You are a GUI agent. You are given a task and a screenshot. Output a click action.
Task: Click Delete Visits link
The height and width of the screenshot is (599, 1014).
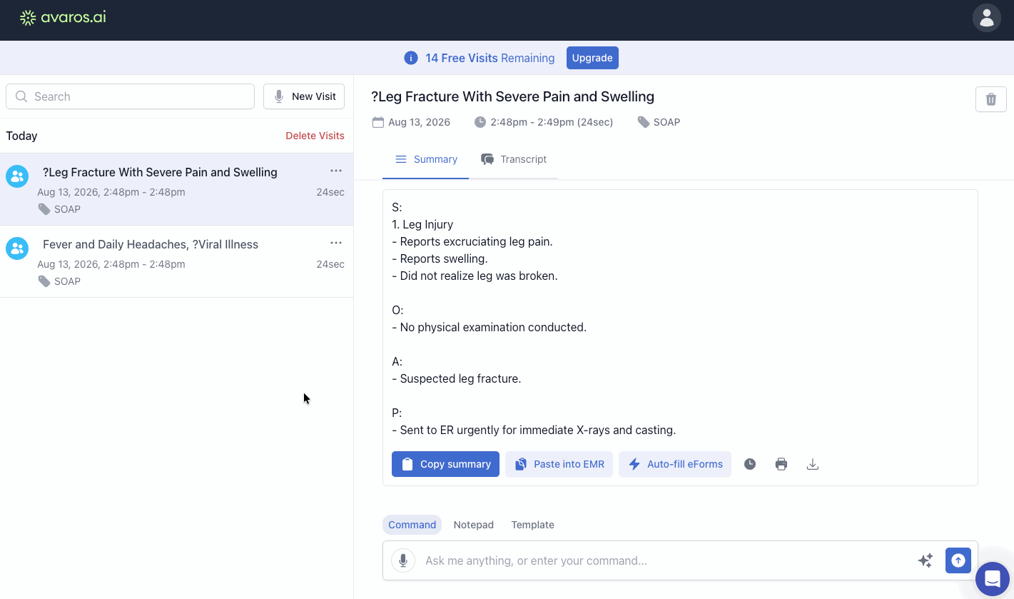[x=315, y=136]
